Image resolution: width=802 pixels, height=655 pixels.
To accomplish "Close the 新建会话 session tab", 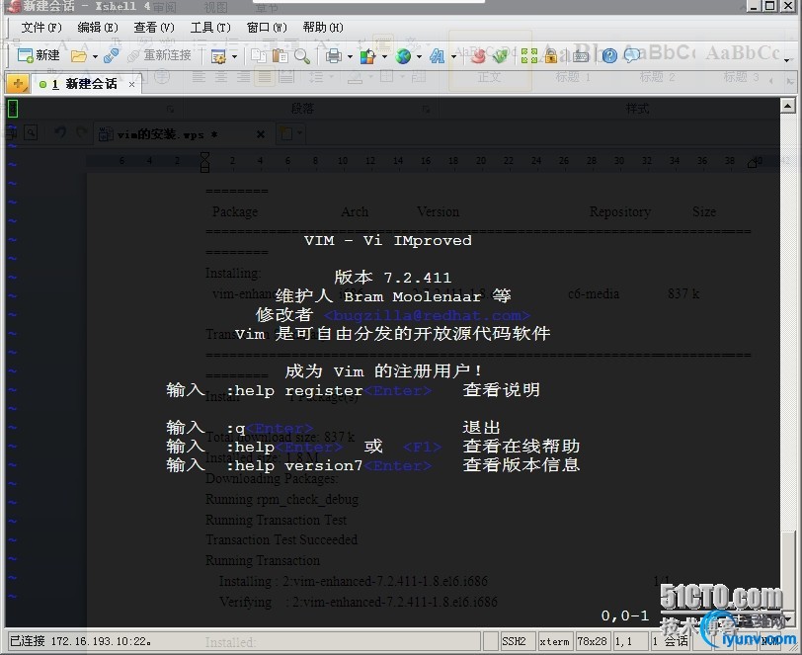I will 132,84.
